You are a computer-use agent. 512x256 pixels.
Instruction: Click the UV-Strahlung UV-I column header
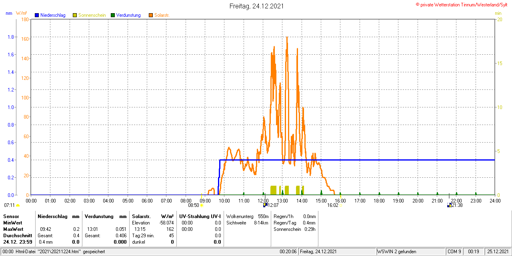point(200,216)
